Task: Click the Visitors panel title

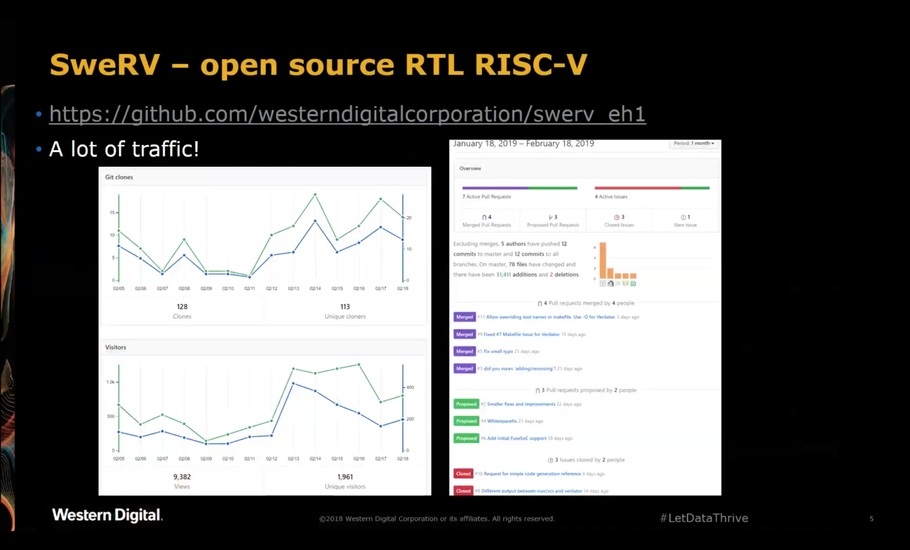Action: (116, 347)
